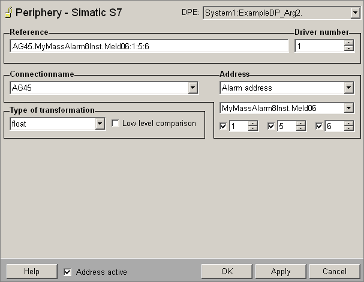
Task: Decrement the second address value spinner
Action: click(x=301, y=129)
